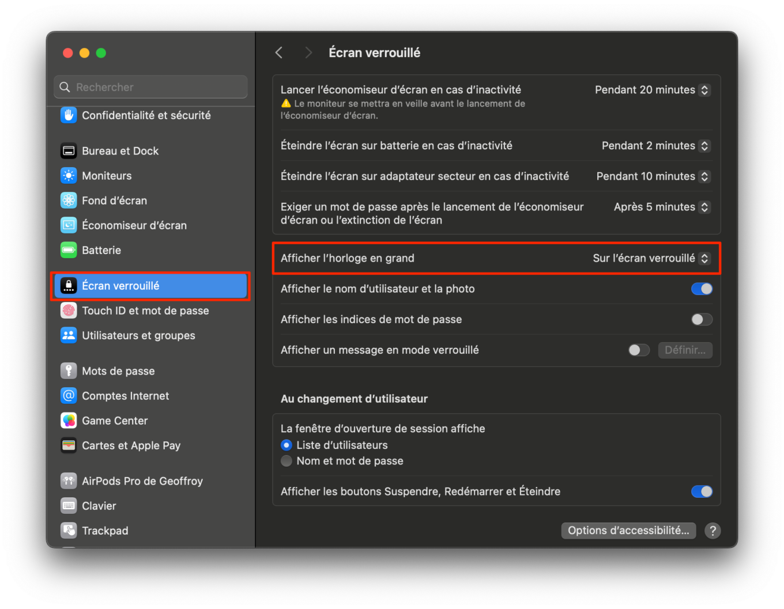Screen dimensions: 784x609
Task: Click the Trackpad icon
Action: pos(69,531)
